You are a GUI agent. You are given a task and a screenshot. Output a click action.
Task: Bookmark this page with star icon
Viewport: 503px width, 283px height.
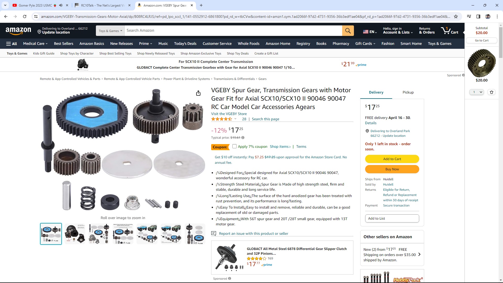tap(456, 17)
